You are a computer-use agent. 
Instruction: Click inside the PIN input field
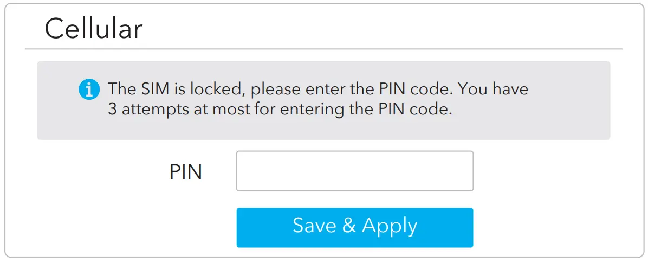(354, 171)
